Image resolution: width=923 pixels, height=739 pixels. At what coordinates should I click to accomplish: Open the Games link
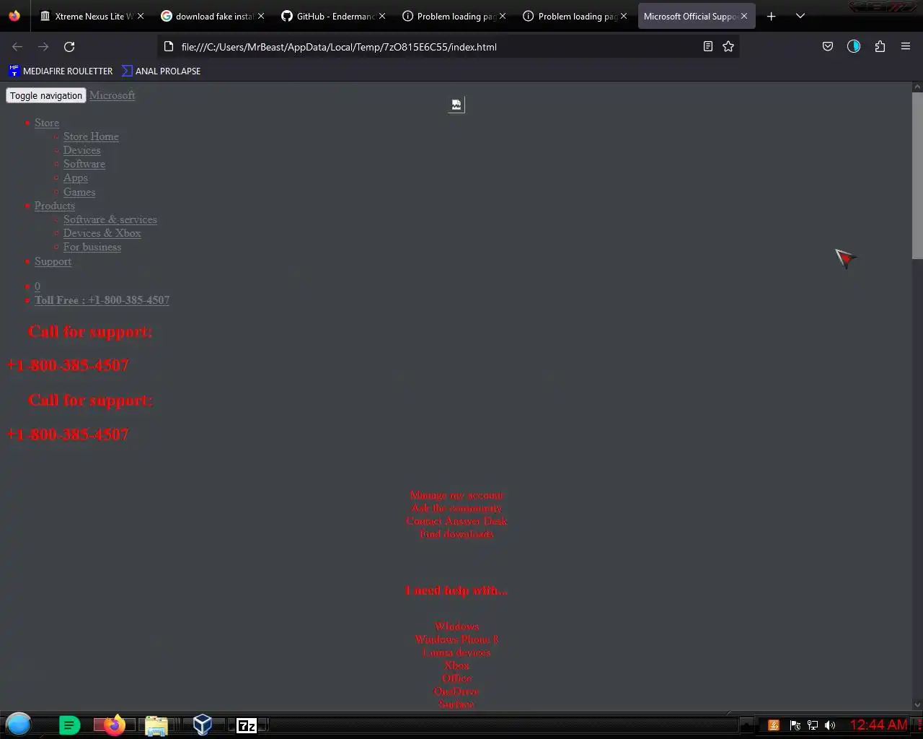tap(79, 192)
